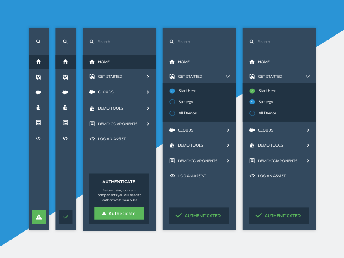The image size is (344, 258).
Task: Click code-brackets Log an Assist icon in sidebar with warning button
Action: pos(38,138)
